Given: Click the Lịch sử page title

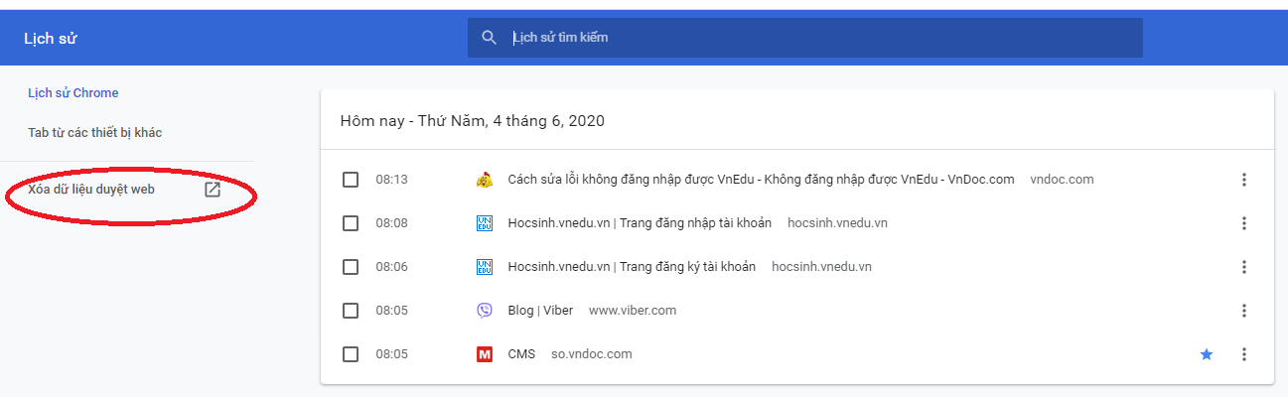Looking at the screenshot, I should pos(51,39).
